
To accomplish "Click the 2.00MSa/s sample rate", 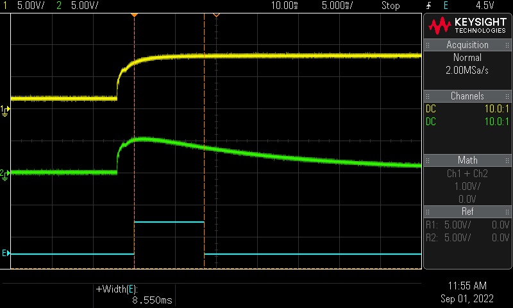I will (467, 70).
